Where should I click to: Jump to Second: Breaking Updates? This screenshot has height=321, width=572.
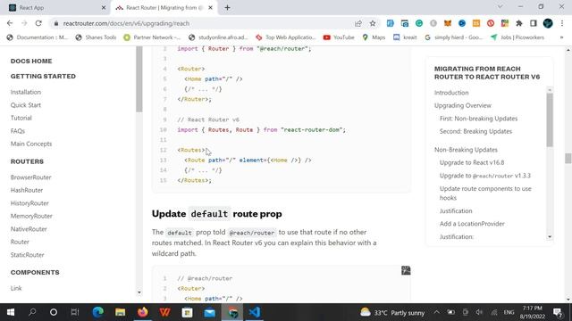(475, 131)
